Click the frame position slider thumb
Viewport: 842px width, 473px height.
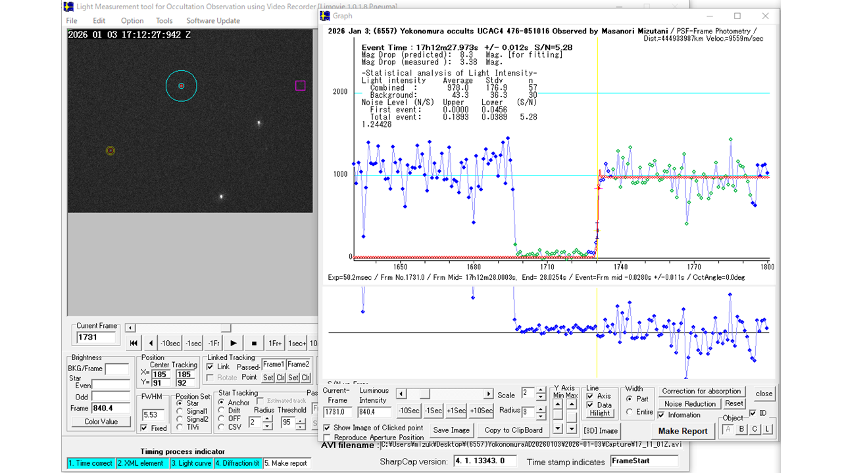(x=226, y=328)
